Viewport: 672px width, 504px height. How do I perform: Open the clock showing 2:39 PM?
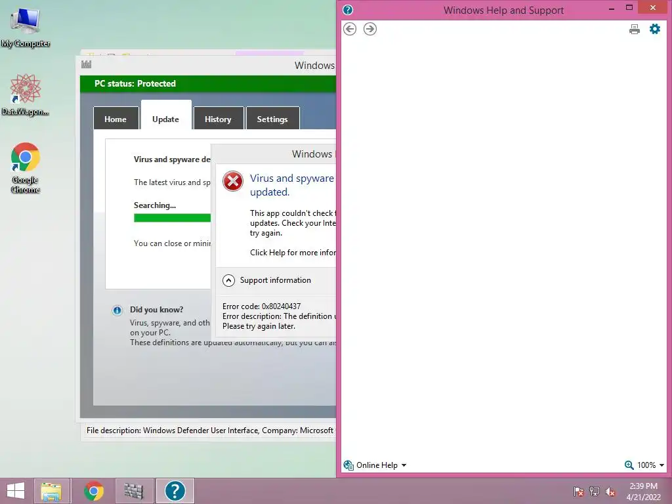pyautogui.click(x=643, y=492)
